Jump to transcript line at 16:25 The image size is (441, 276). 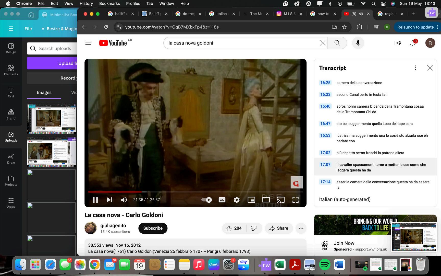click(375, 83)
